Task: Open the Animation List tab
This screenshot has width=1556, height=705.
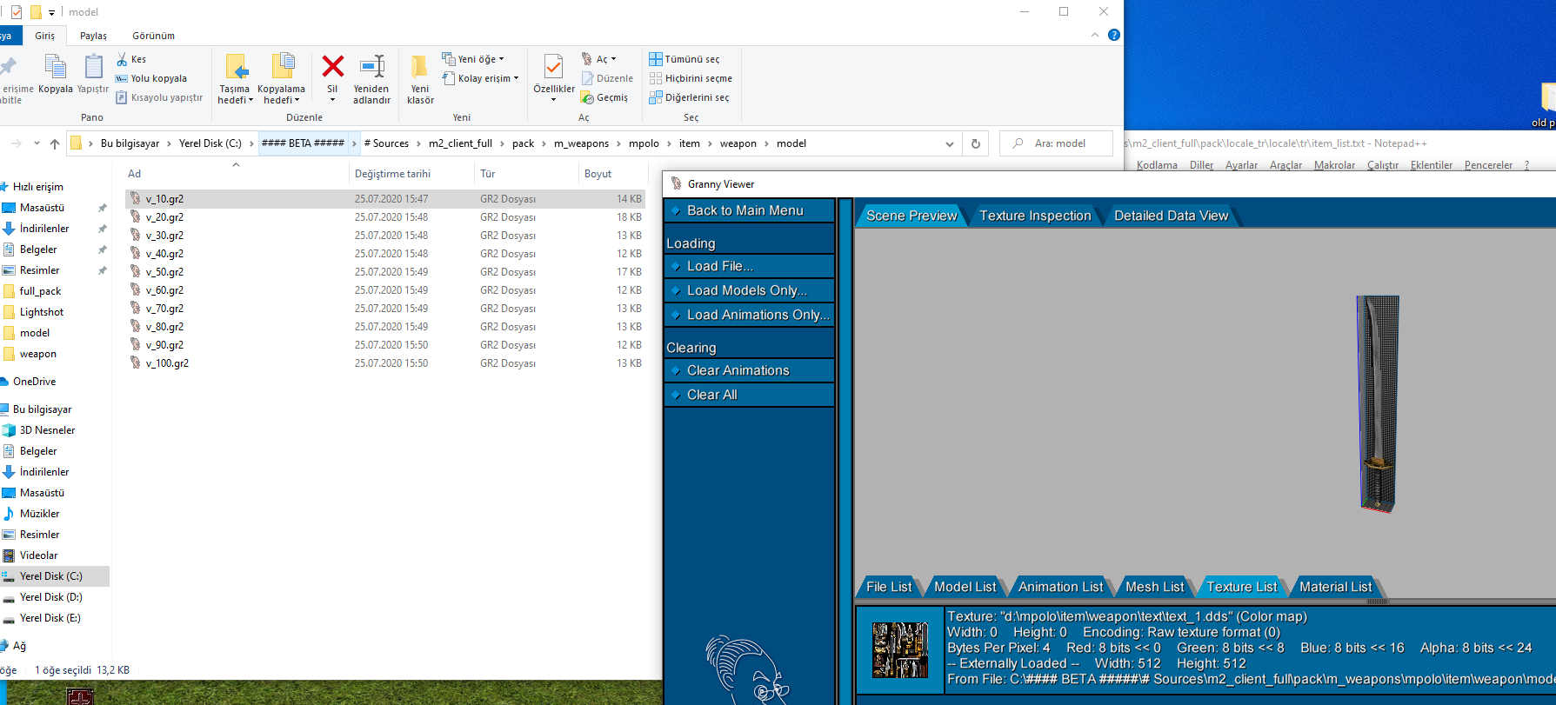Action: pos(1060,587)
